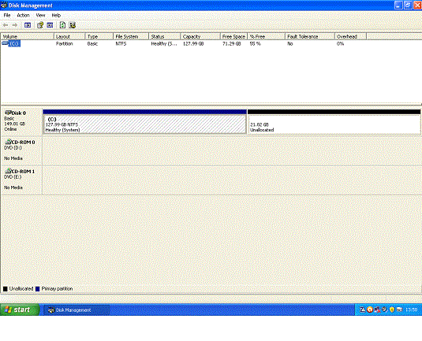Click the Rescan Disks toolbar icon
The width and height of the screenshot is (422, 341).
click(72, 25)
